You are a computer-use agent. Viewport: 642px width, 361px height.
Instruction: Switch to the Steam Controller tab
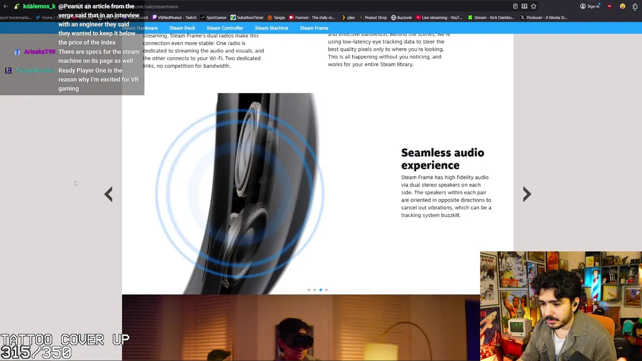click(225, 28)
